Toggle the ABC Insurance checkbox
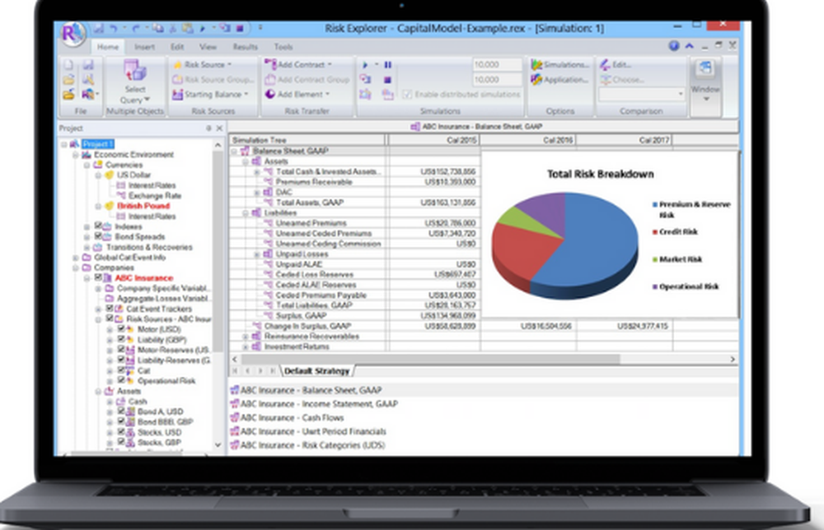The image size is (824, 530). [x=98, y=277]
